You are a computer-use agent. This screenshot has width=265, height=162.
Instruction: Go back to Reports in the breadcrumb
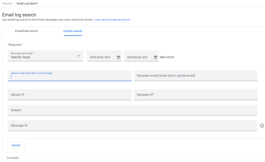[x=7, y=4]
